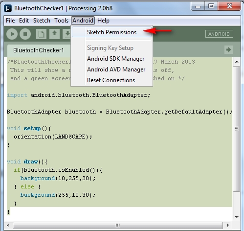
Task: Click the background(255,10,30); line
Action: coord(58,195)
